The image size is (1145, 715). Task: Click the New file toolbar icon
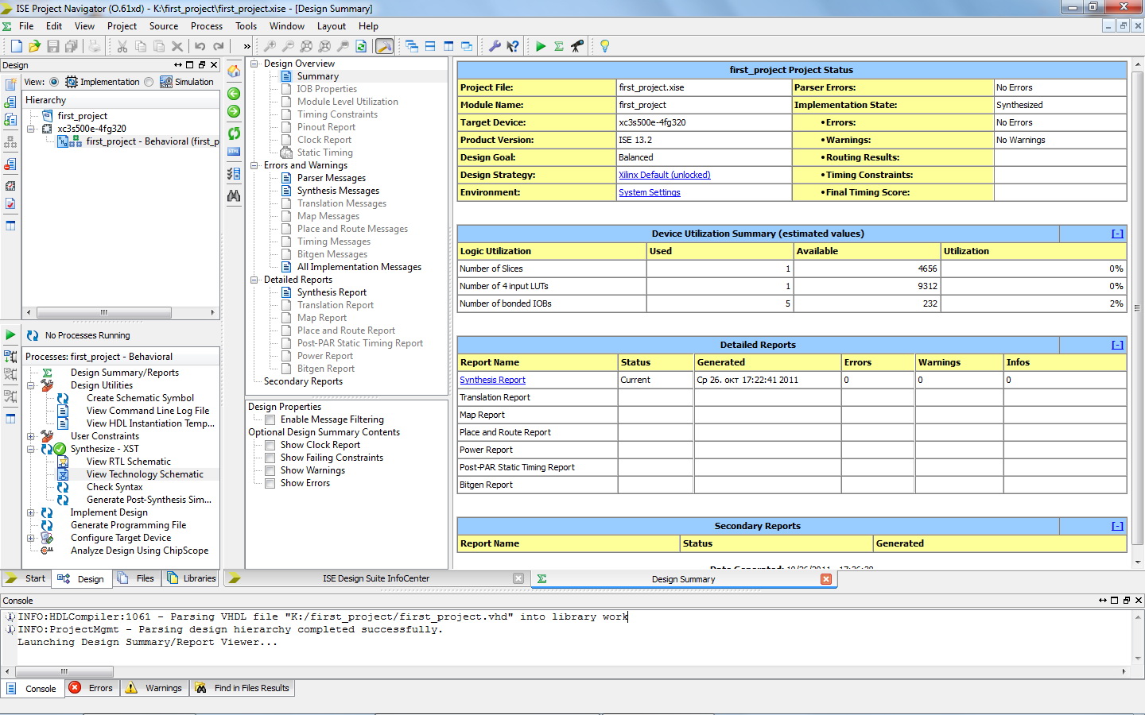pyautogui.click(x=16, y=46)
